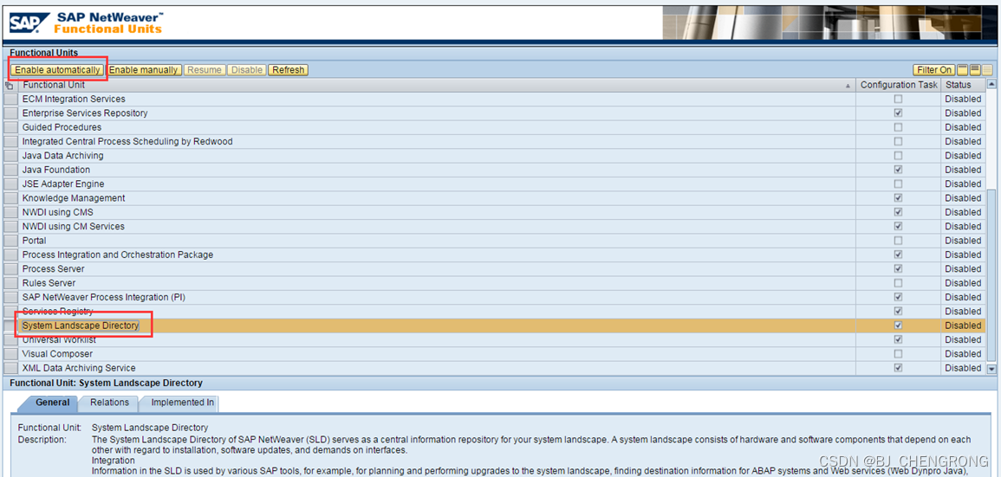Click the row selector for Enterprise Services Repository
Viewport: 1001px width, 477px height.
point(11,113)
